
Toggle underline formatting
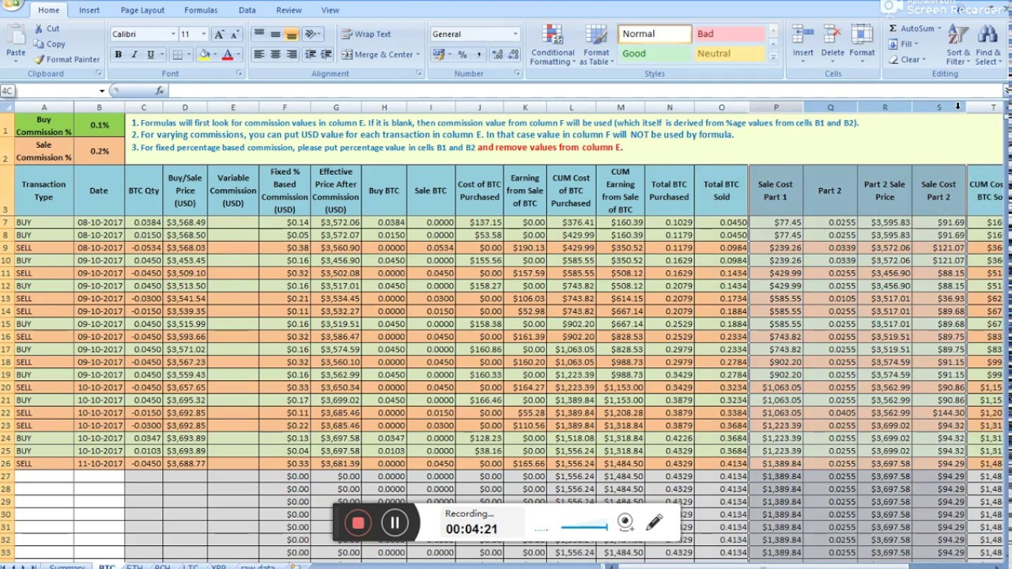150,55
